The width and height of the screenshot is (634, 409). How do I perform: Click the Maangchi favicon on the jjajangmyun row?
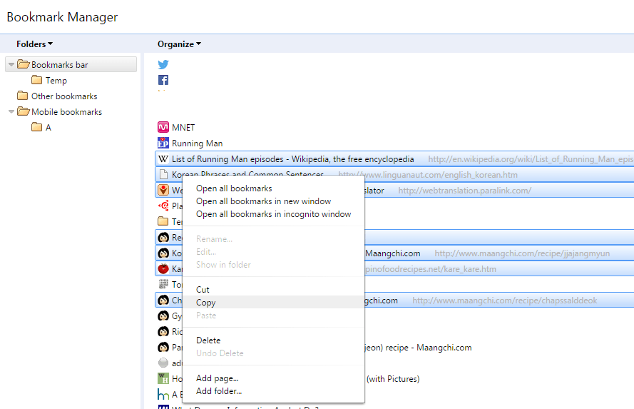[163, 253]
